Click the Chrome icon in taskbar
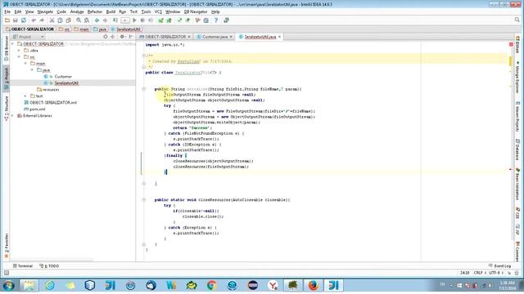Screen dimensions: 524x294 [x=211, y=285]
